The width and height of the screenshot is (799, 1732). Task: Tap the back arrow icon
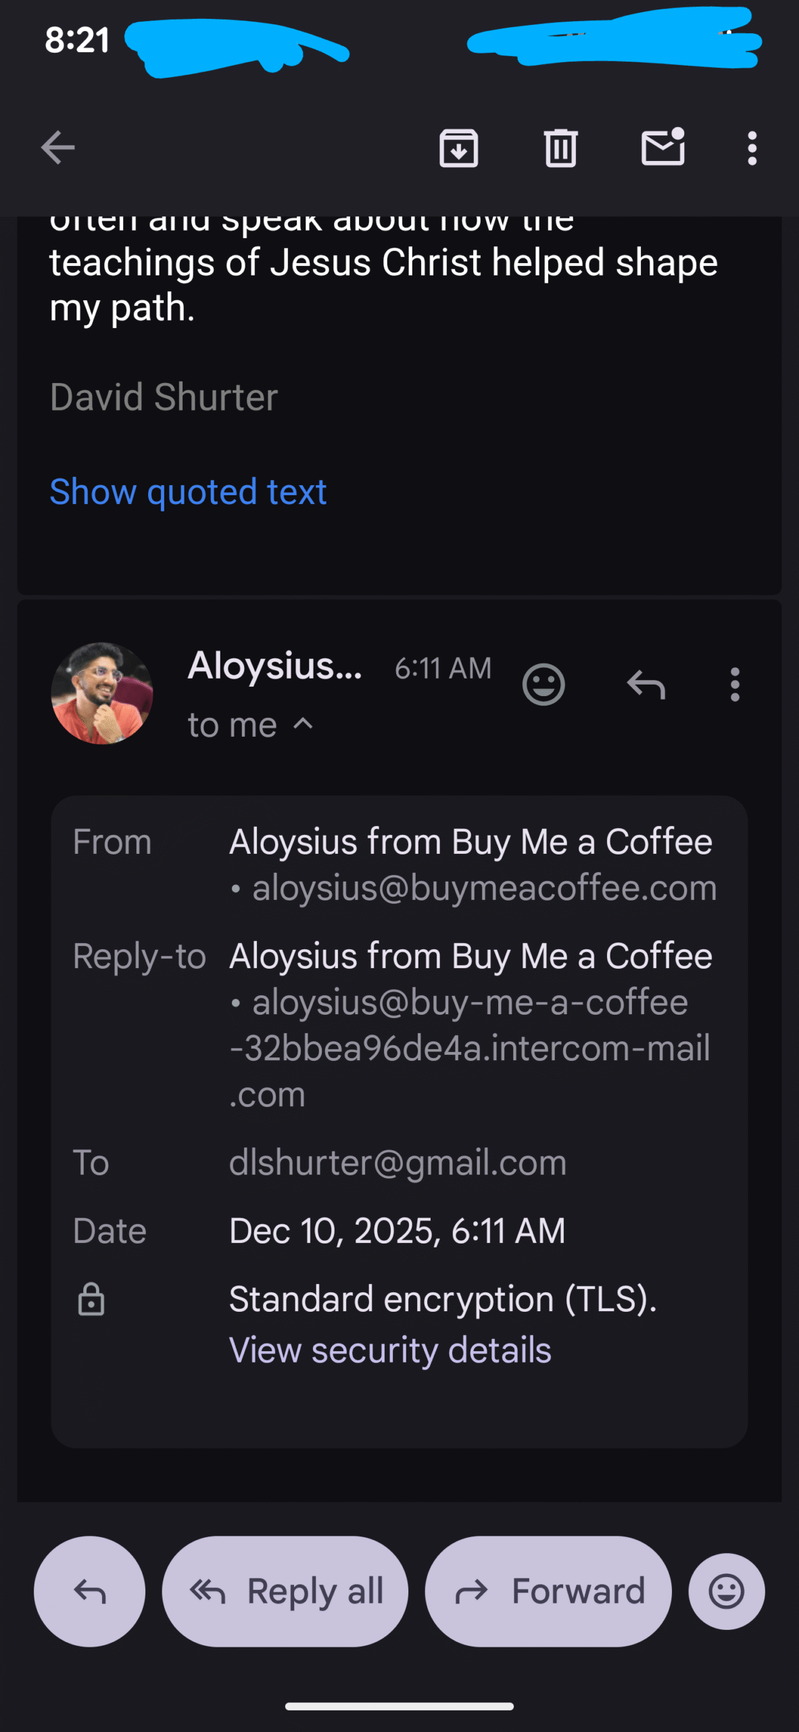57,147
